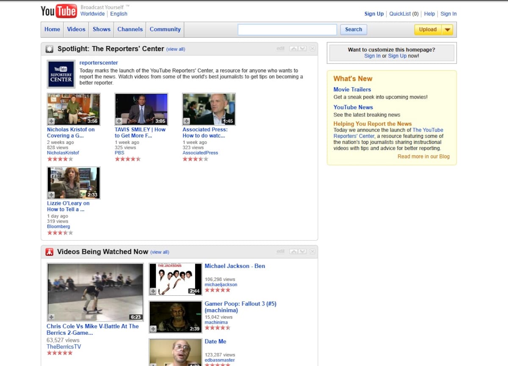The image size is (508, 366).
Task: View all Spotlight videos
Action: (x=176, y=49)
